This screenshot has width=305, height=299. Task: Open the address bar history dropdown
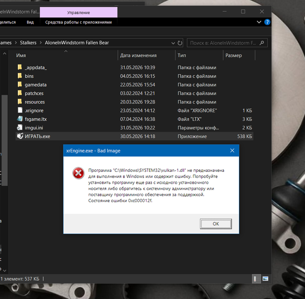tap(173, 43)
